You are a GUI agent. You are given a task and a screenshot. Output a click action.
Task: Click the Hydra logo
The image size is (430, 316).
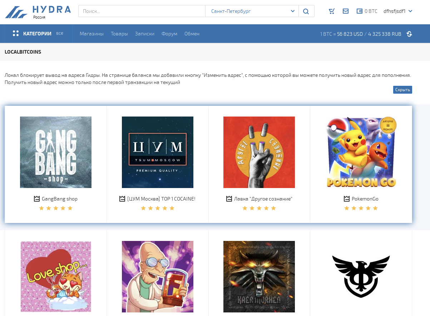[x=38, y=12]
